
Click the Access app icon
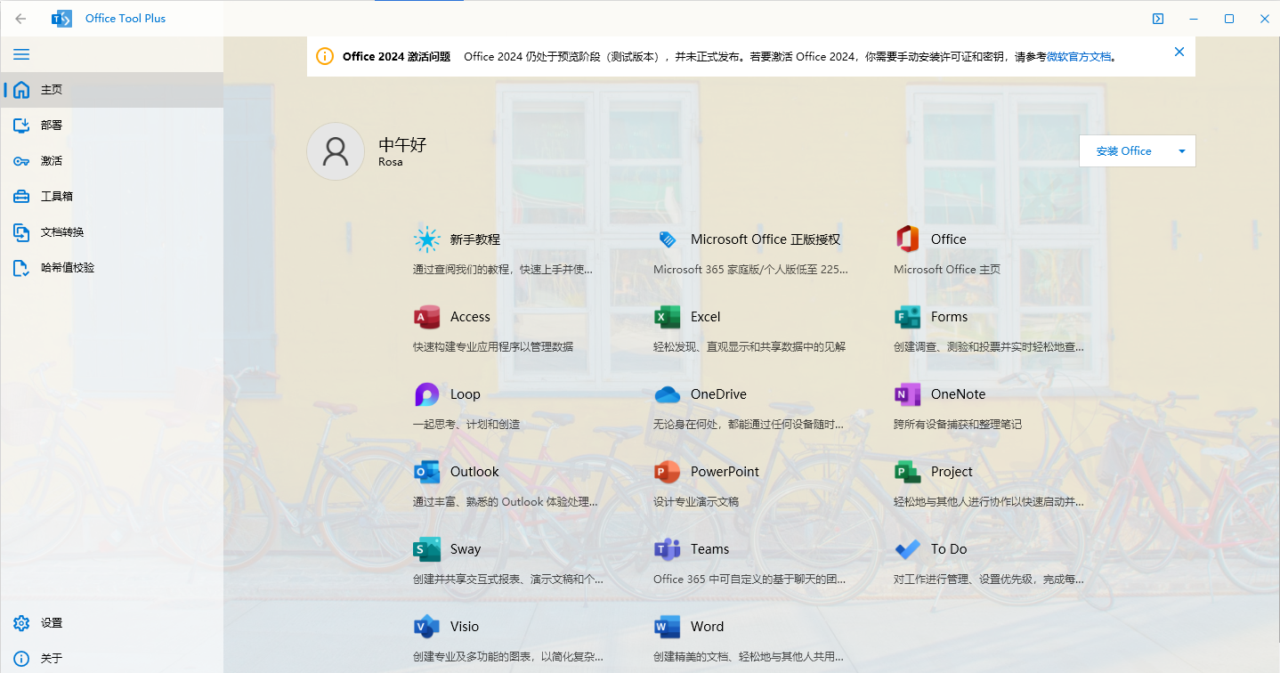[427, 317]
